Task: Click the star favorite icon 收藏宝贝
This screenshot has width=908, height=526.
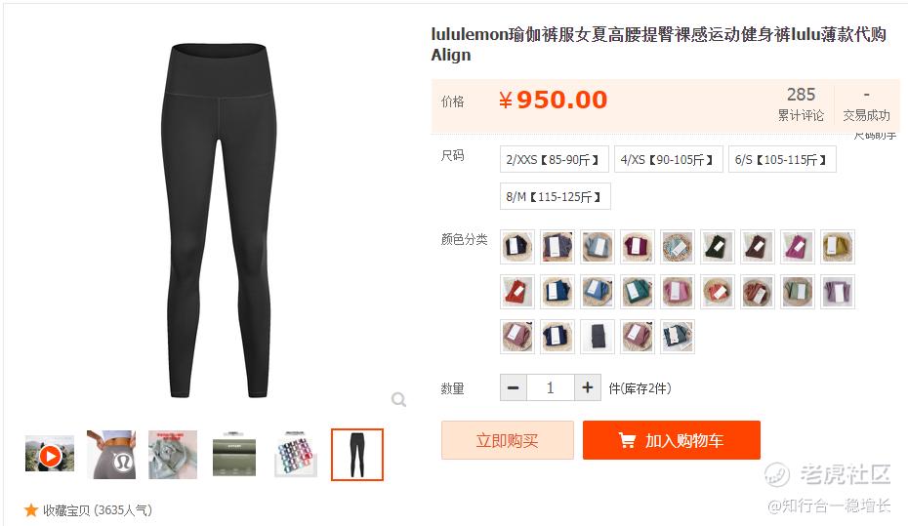Action: [x=30, y=509]
